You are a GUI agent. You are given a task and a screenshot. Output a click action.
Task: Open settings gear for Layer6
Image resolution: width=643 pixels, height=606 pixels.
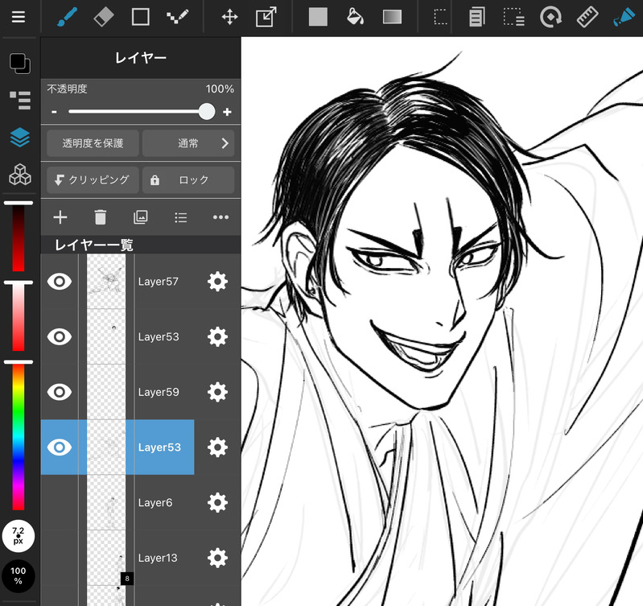[x=217, y=502]
